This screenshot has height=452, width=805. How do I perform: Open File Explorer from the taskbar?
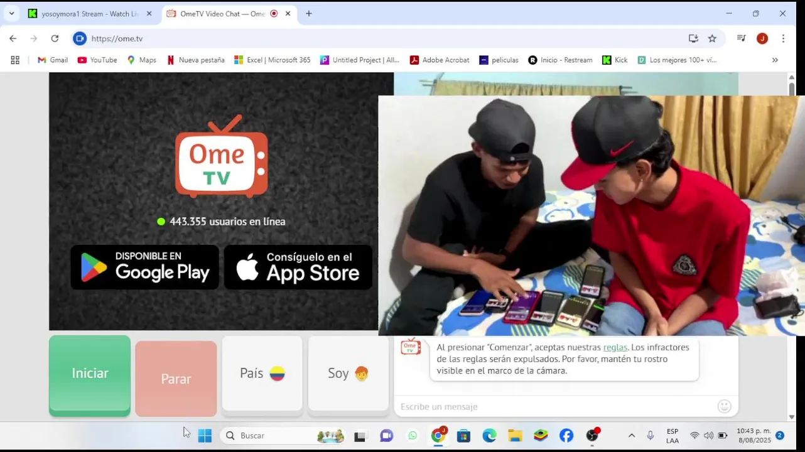515,436
